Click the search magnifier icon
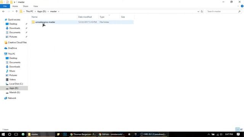This screenshot has height=137, width=244. 239,11
